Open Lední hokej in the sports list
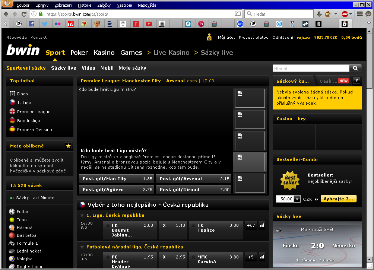This screenshot has height=270, width=374. point(29,251)
